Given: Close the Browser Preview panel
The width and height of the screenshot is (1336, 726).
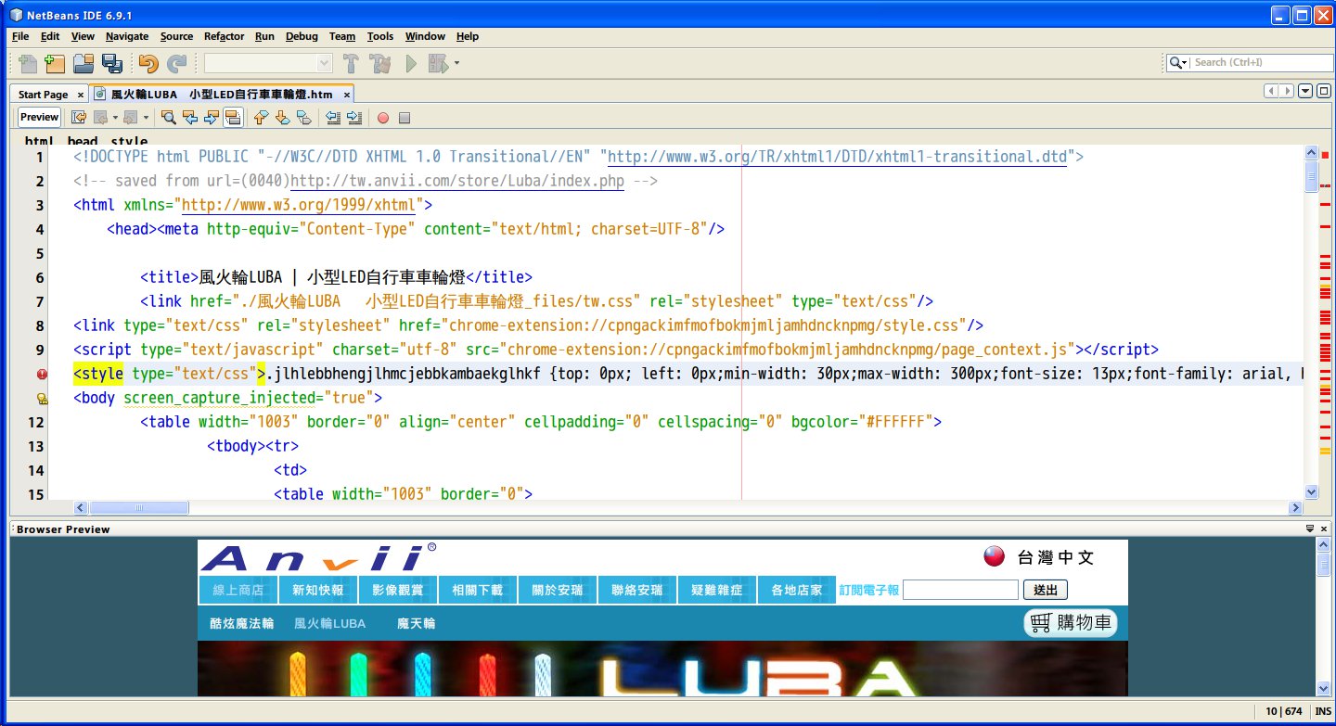Looking at the screenshot, I should [1323, 529].
